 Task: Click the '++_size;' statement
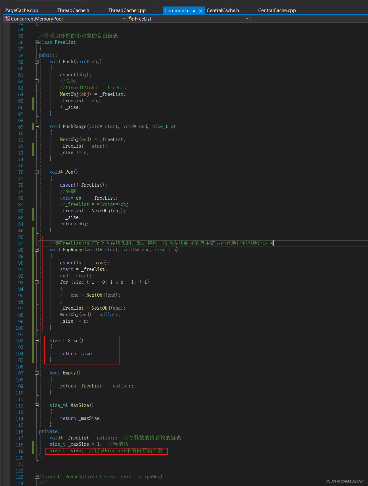click(70, 107)
